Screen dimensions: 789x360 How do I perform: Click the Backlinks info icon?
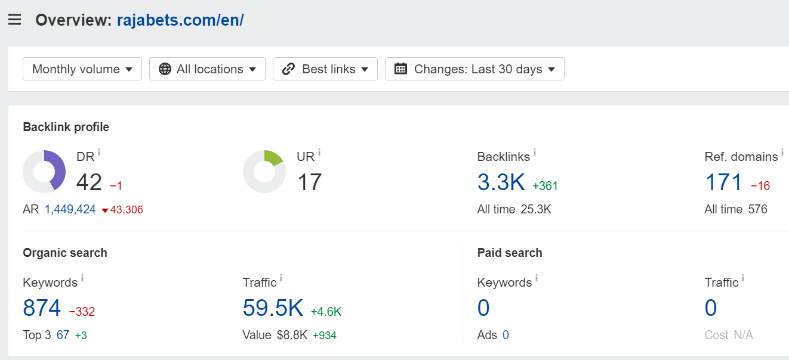click(x=535, y=153)
